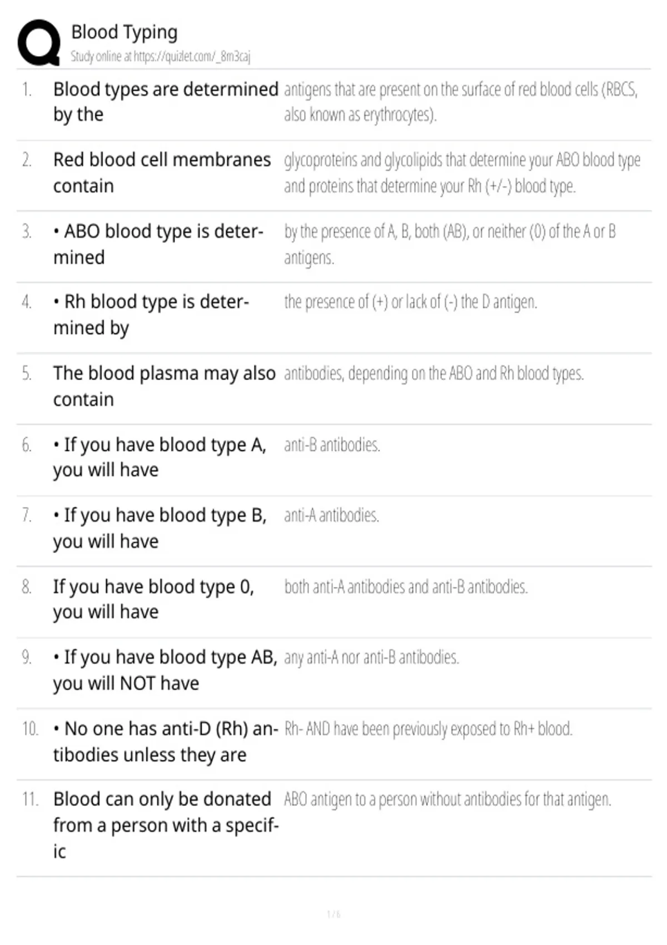Screen dimensions: 667x945
Task: Click the Blood Typing title
Action: click(125, 32)
